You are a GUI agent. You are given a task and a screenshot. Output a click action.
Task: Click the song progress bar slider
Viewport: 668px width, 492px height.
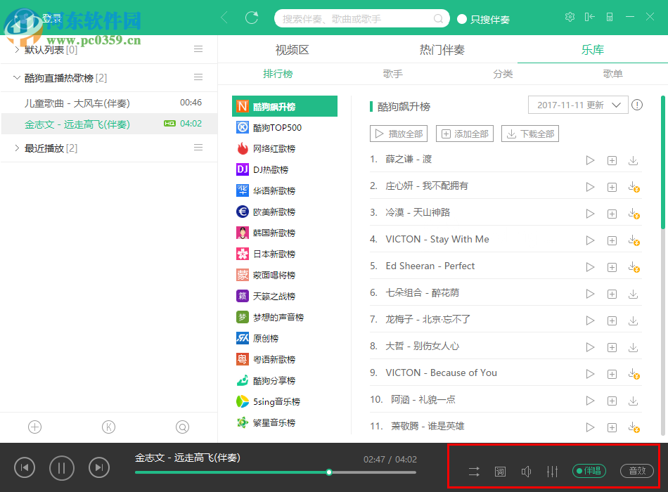tap(329, 472)
